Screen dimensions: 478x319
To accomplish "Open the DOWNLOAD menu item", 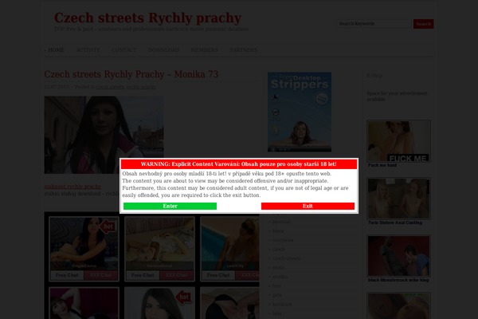I will [163, 50].
